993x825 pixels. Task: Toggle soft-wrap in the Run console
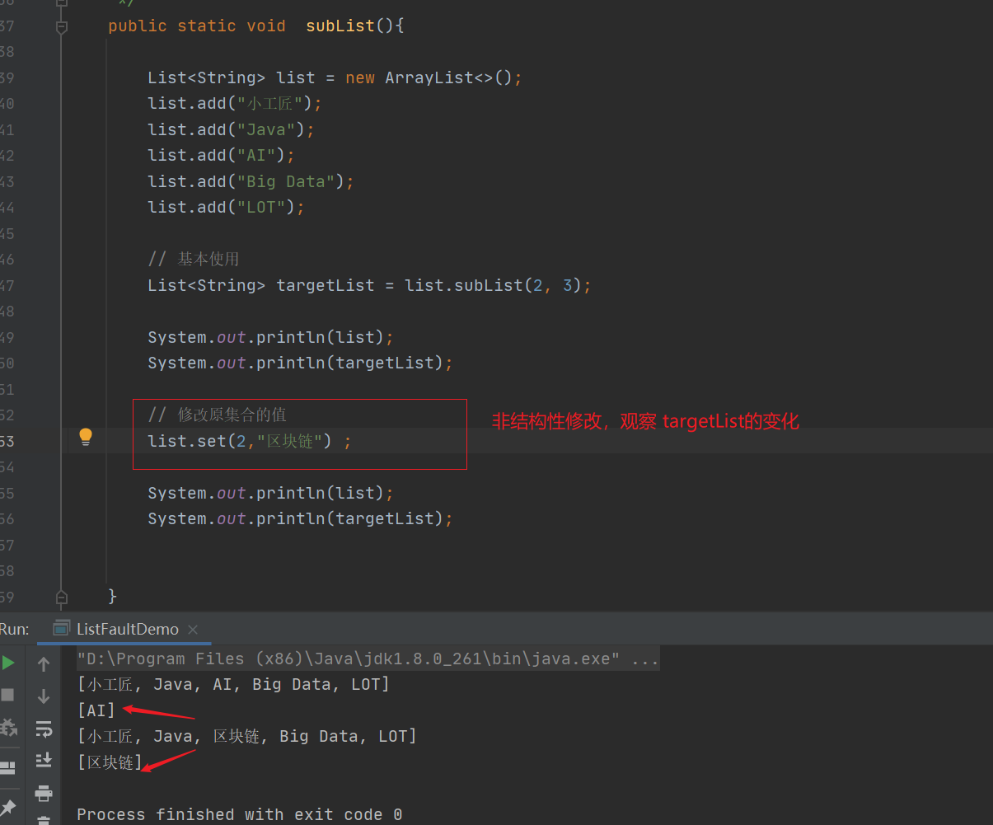click(x=44, y=729)
